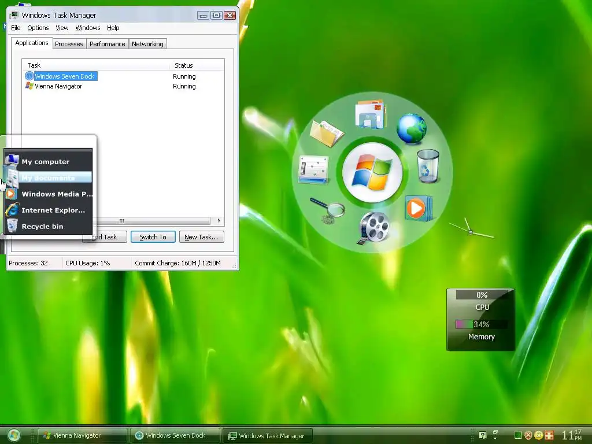592x444 pixels.
Task: Click the Task column header
Action: pos(96,65)
